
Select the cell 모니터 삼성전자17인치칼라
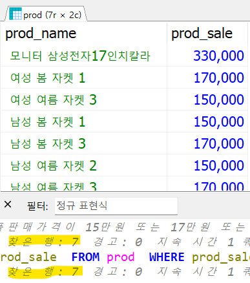tap(84, 56)
